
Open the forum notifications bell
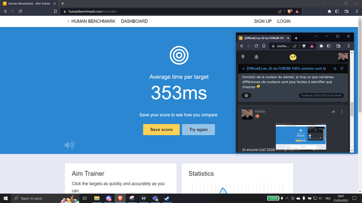click(x=256, y=57)
